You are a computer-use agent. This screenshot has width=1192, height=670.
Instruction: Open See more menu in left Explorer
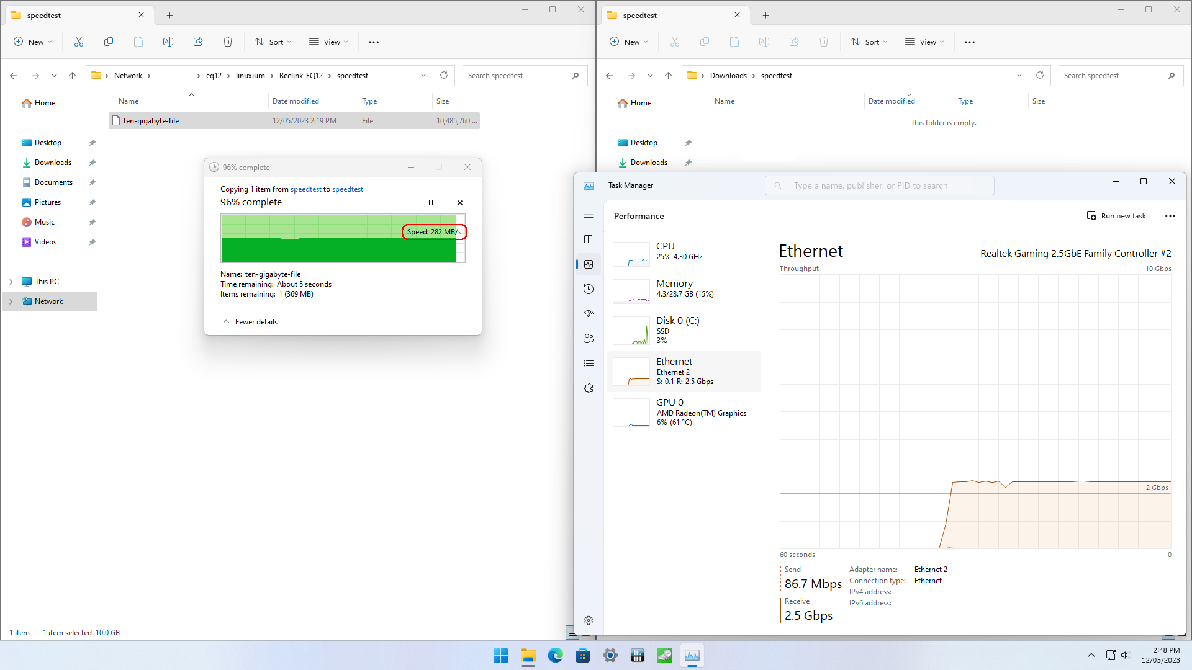(x=374, y=42)
